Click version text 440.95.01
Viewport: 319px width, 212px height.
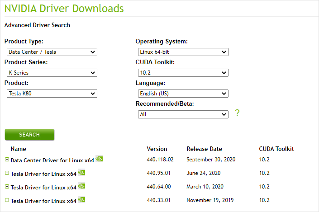pyautogui.click(x=158, y=173)
